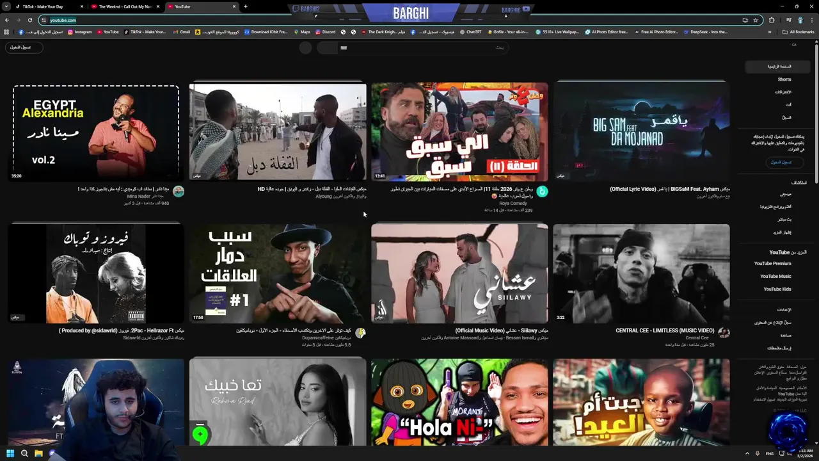The width and height of the screenshot is (819, 461).
Task: Click the keyboard icon in the search box
Action: point(344,47)
